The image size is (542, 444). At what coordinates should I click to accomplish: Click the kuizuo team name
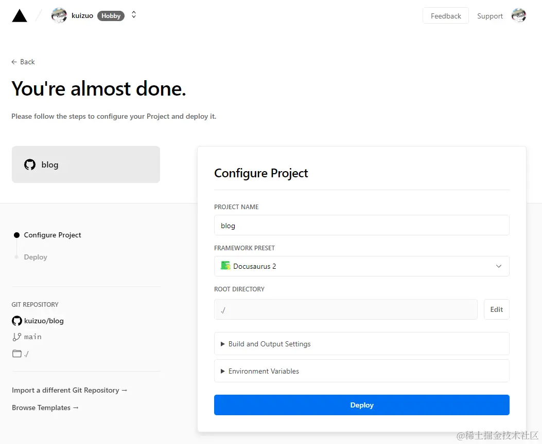pyautogui.click(x=82, y=15)
